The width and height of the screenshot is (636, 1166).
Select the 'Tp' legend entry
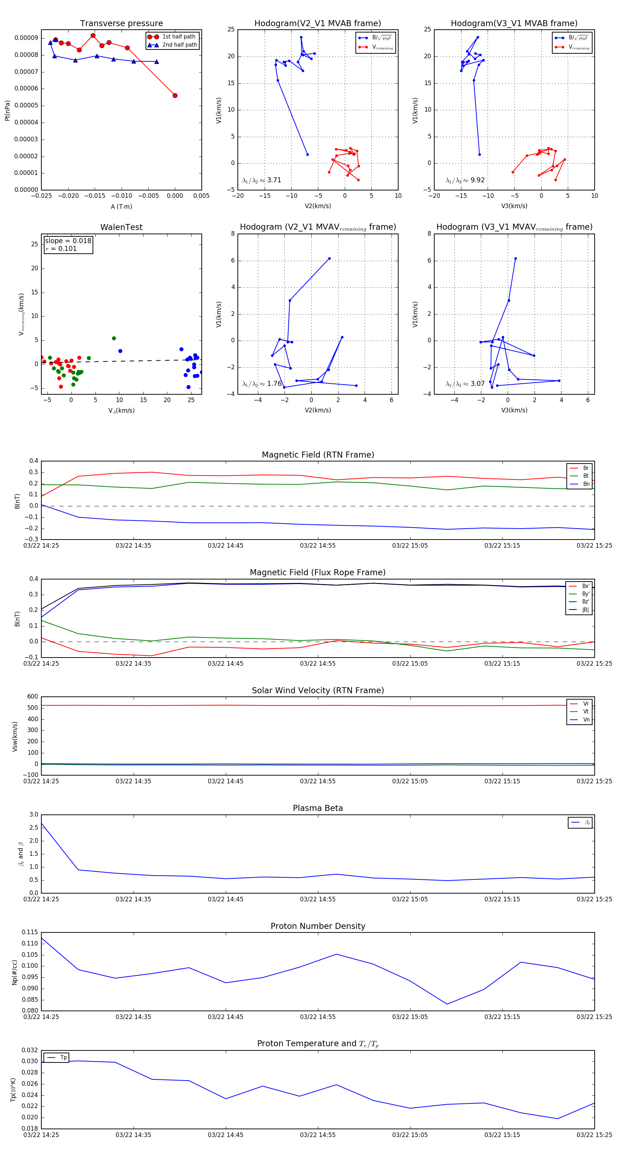57,1058
